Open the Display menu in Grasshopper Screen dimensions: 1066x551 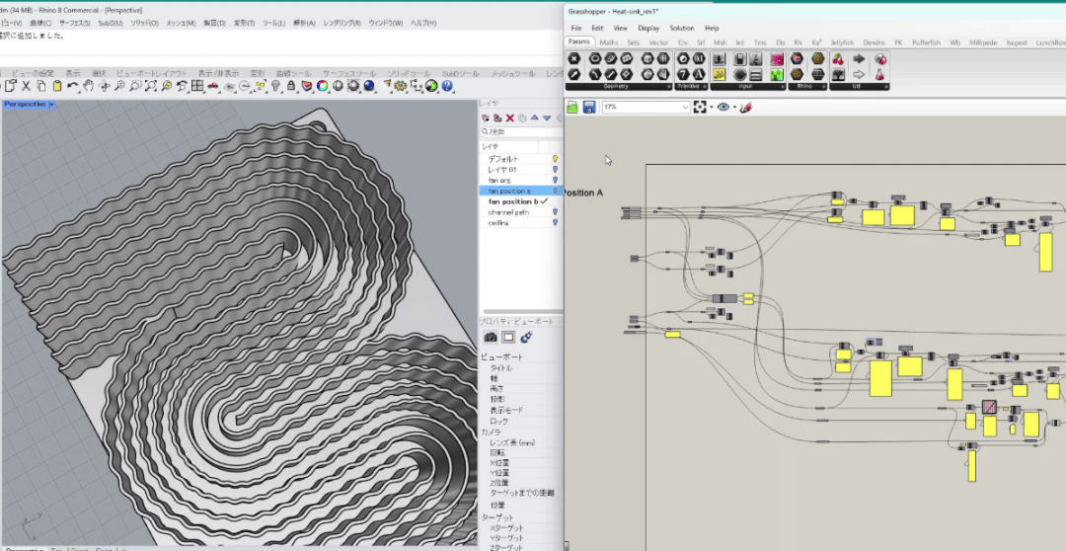point(648,29)
